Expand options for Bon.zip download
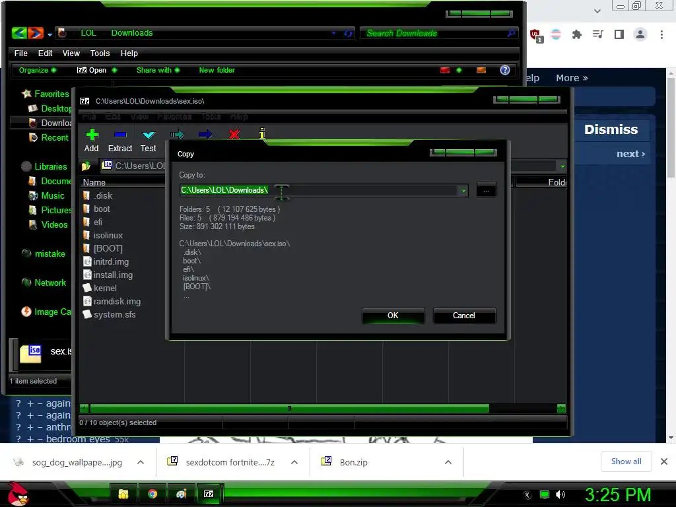676x507 pixels. (x=448, y=462)
